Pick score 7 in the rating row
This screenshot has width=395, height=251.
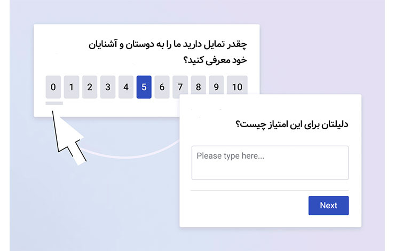[x=180, y=87]
